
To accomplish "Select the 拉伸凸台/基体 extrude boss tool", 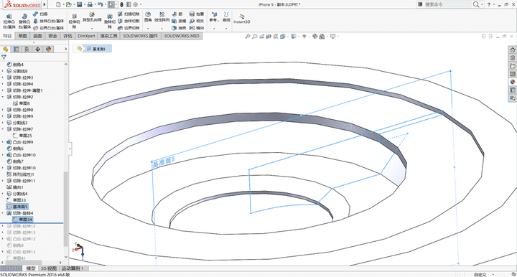I will [9, 21].
